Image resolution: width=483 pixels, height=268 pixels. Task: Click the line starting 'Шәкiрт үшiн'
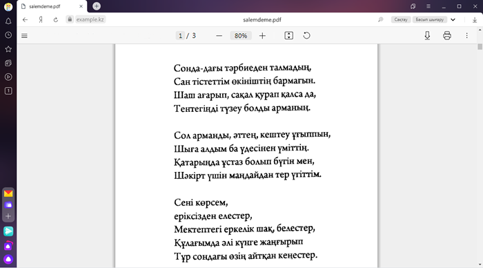[x=248, y=175]
